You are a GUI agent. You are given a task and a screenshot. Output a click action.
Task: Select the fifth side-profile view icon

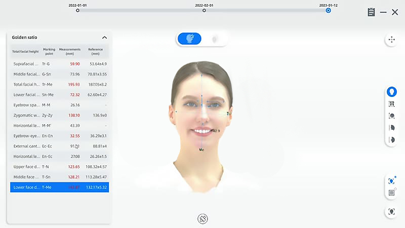(391, 140)
